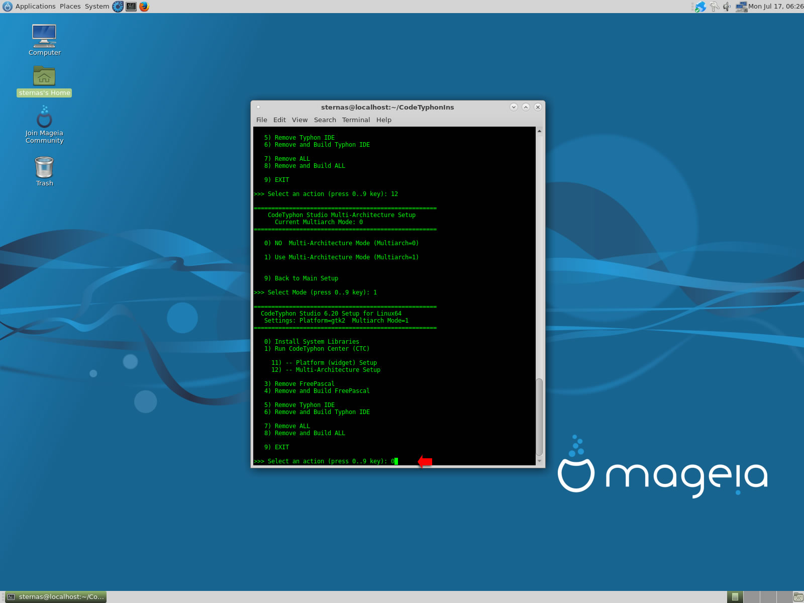Click the terminal window menu dot button
This screenshot has width=804, height=603.
[x=258, y=107]
